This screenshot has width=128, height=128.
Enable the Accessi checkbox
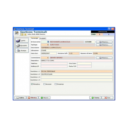click(44, 84)
